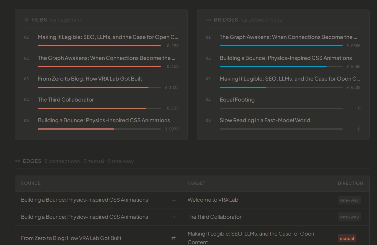Click the EDGES heading text
The height and width of the screenshot is (245, 377).
pos(32,161)
